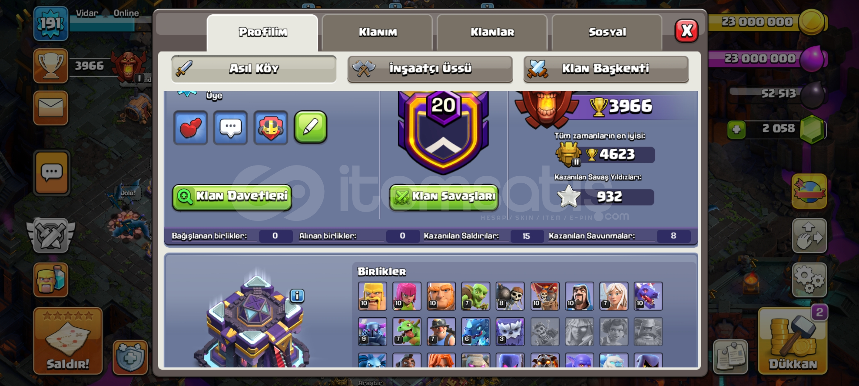Image resolution: width=859 pixels, height=386 pixels.
Task: Select the Asıl Köy view
Action: [254, 69]
